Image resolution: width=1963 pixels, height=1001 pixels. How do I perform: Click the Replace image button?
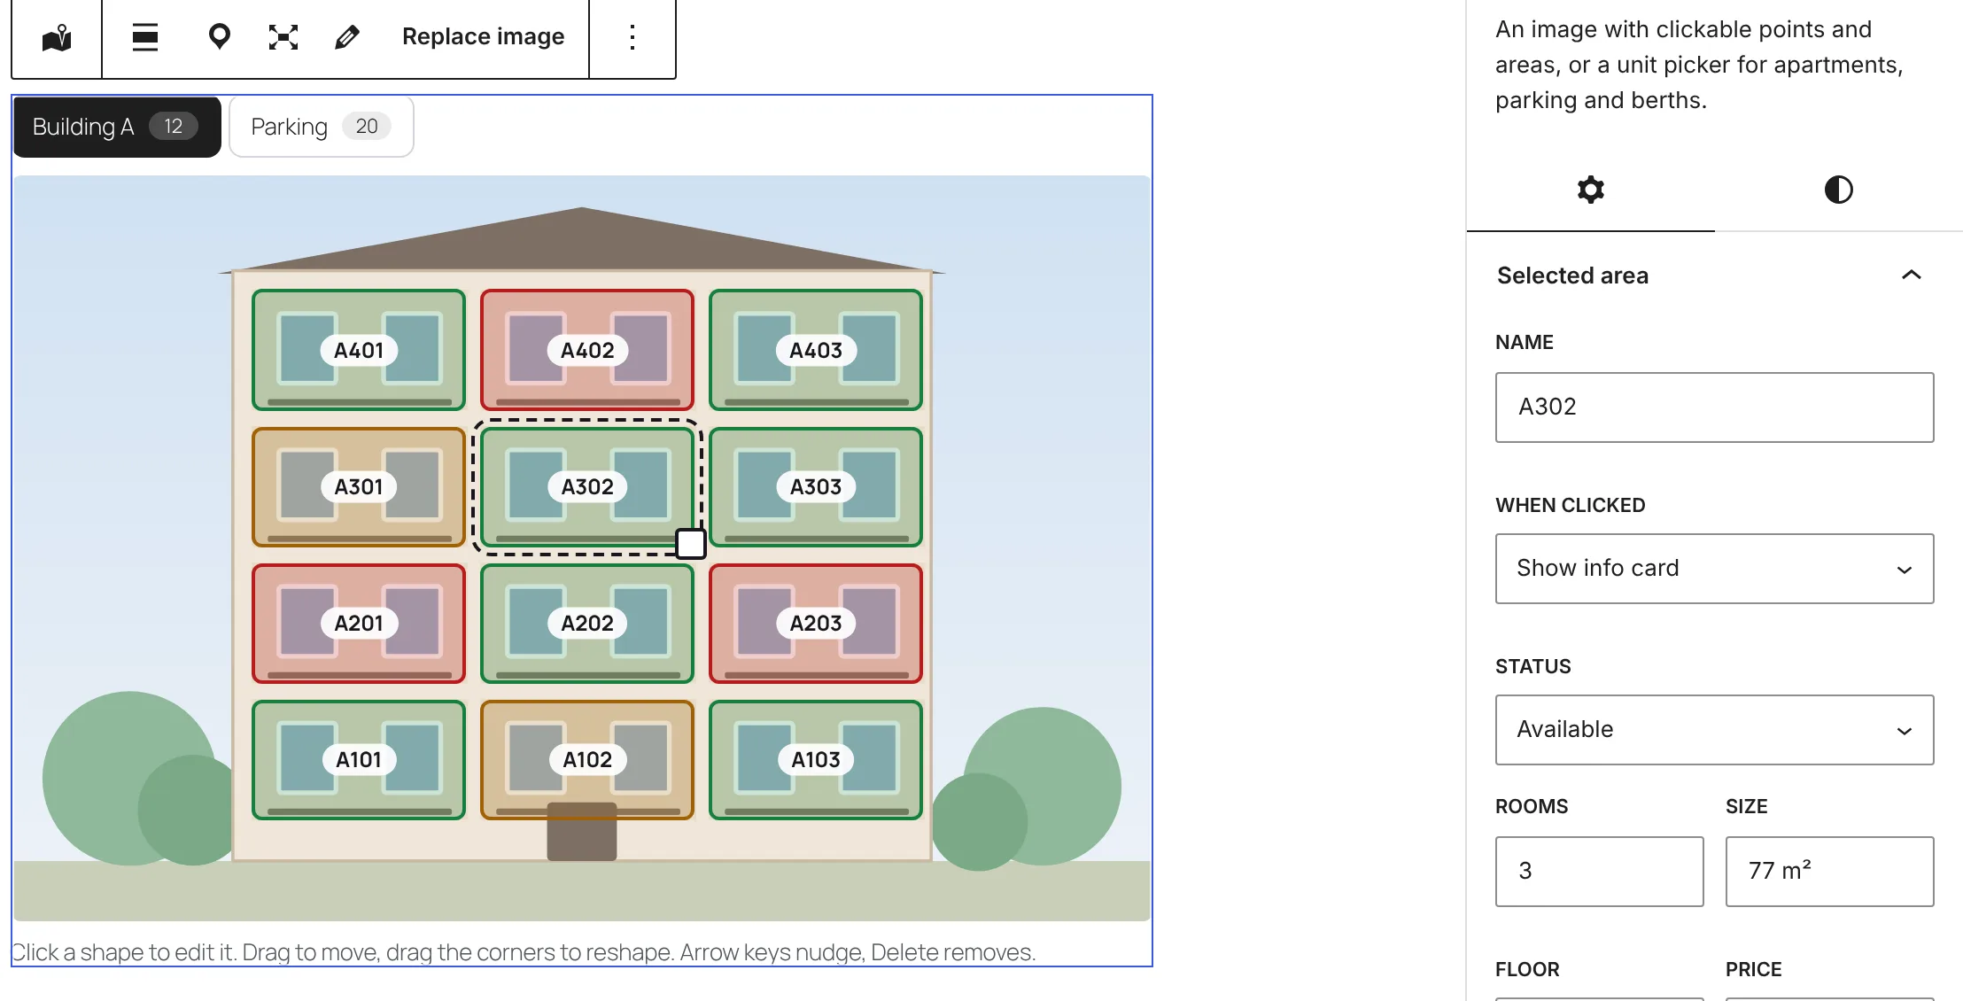(x=483, y=37)
